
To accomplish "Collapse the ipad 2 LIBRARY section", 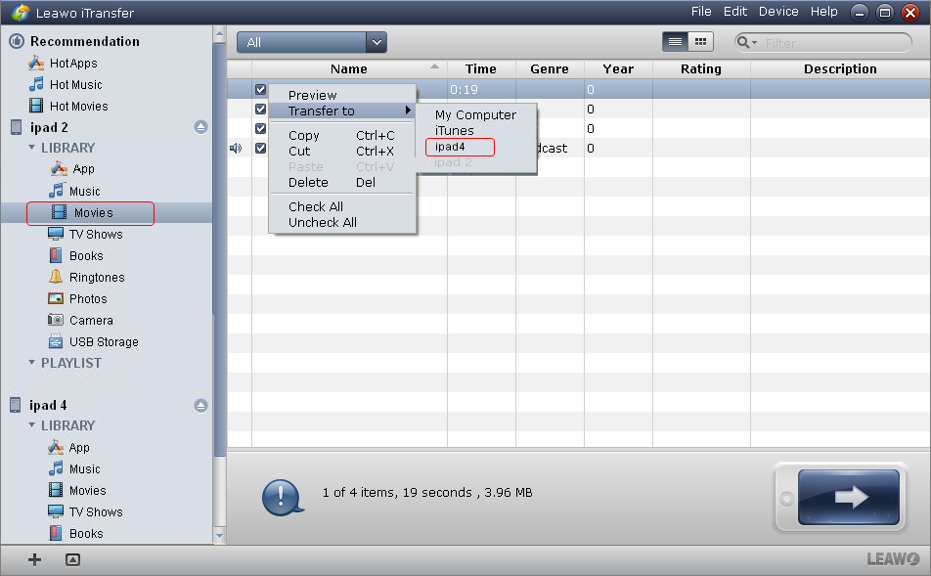I will click(x=31, y=148).
